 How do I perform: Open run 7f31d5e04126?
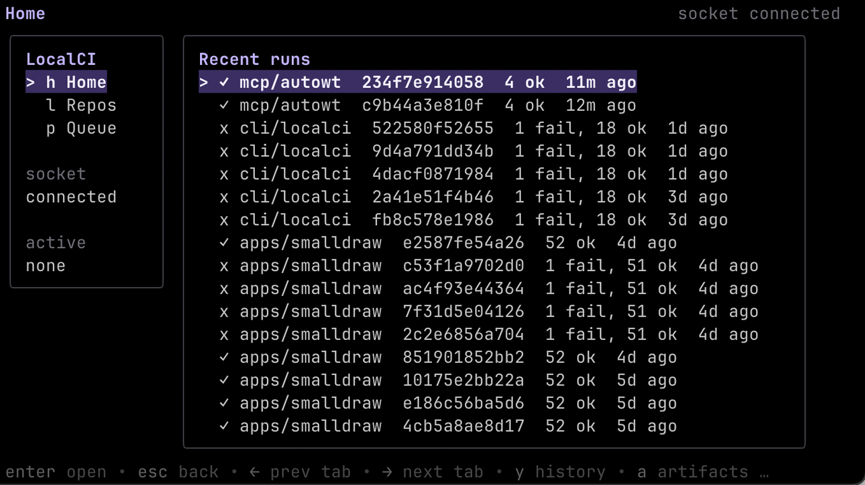tap(489, 312)
